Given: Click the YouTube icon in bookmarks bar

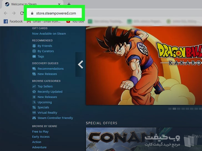Looking at the screenshot, I should coord(68,22).
